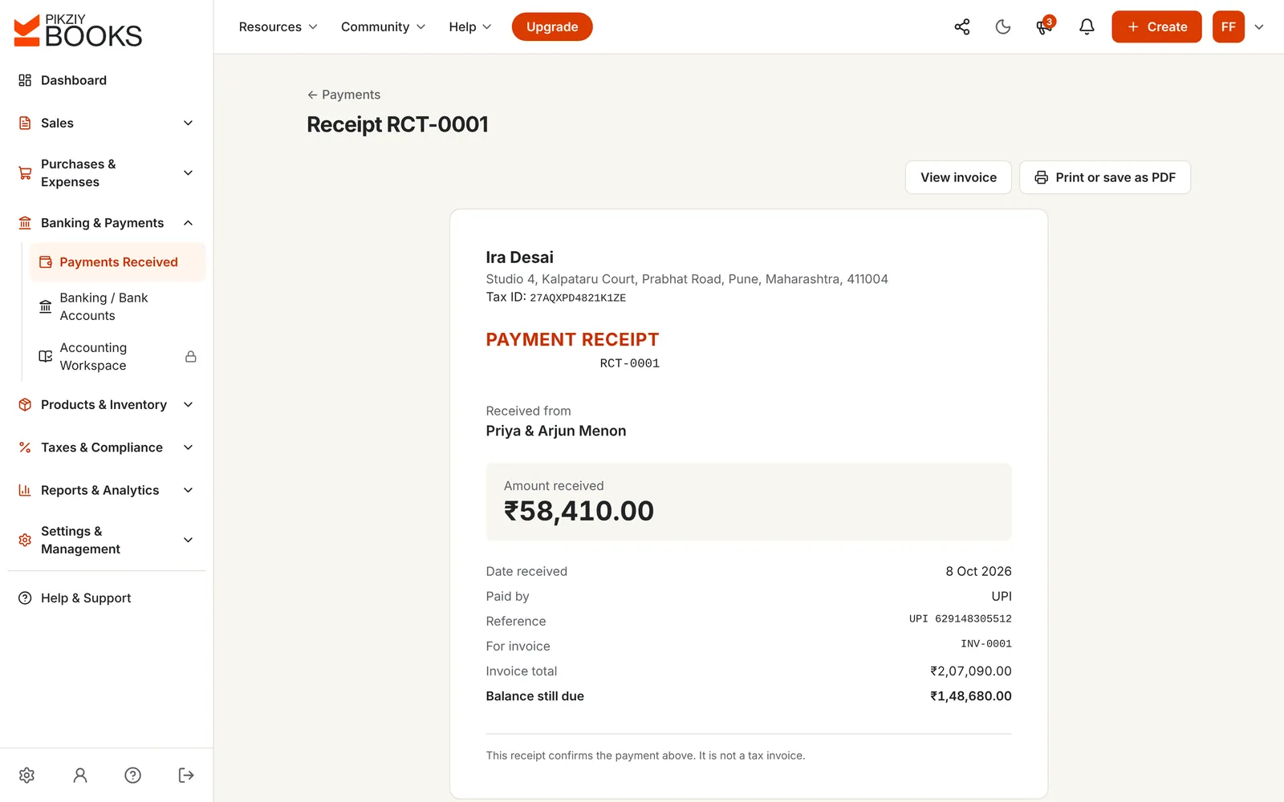Click the amount ₹58,410.00
This screenshot has width=1284, height=802.
click(x=579, y=511)
